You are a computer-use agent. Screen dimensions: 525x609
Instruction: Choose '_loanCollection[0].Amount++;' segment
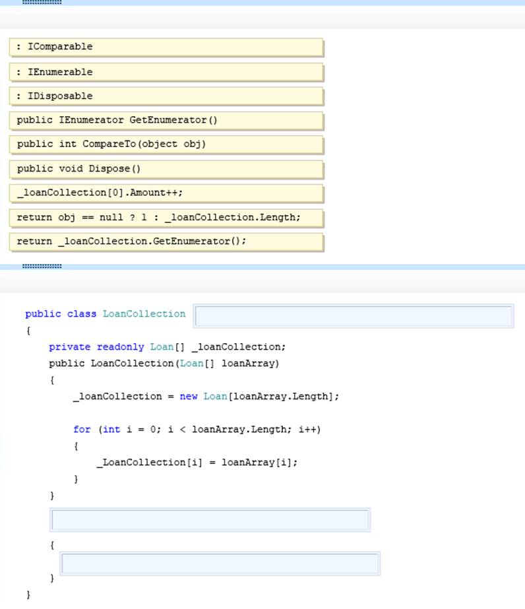pyautogui.click(x=166, y=193)
